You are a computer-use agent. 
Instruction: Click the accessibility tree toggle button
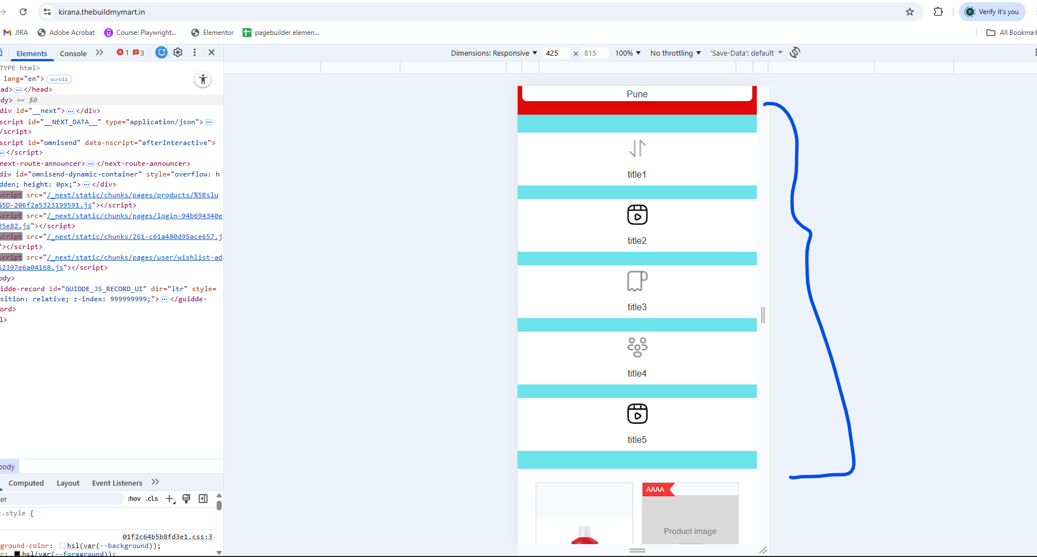pos(203,79)
